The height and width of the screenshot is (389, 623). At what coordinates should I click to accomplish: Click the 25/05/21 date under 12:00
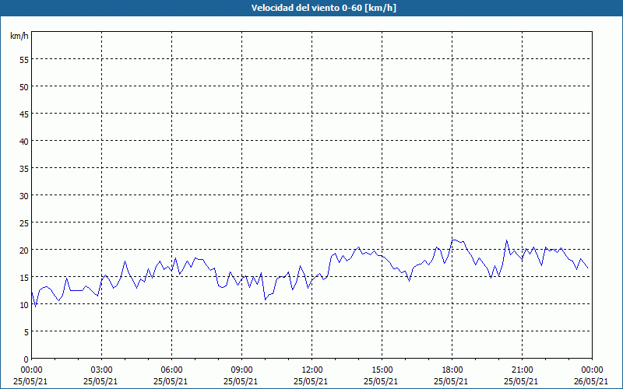311,381
